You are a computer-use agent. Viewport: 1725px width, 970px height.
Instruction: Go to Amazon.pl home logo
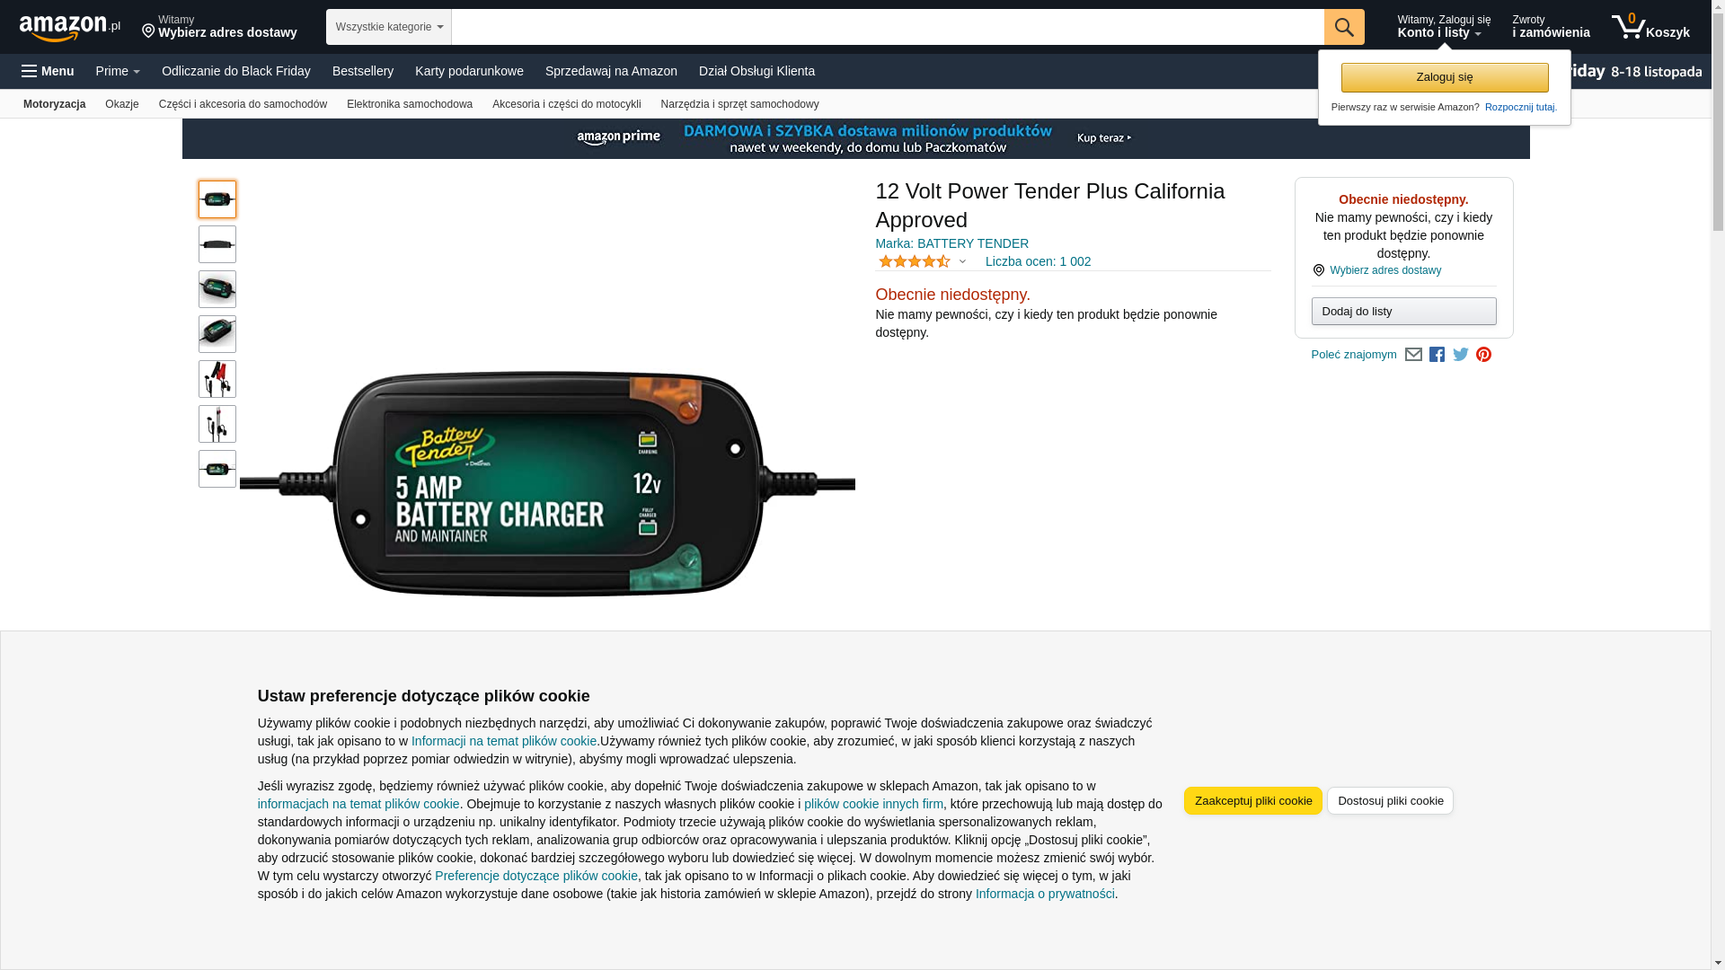coord(70,28)
